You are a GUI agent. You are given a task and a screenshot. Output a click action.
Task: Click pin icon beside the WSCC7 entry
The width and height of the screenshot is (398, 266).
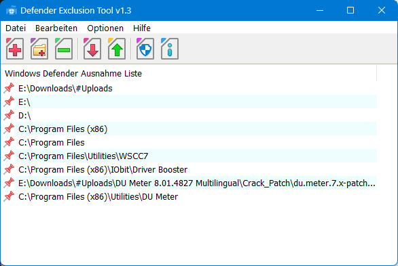pyautogui.click(x=9, y=156)
